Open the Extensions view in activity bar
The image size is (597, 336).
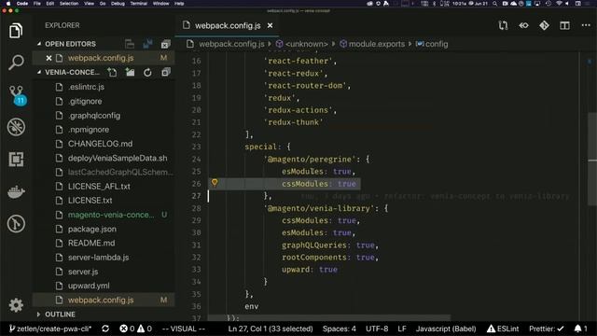click(16, 160)
